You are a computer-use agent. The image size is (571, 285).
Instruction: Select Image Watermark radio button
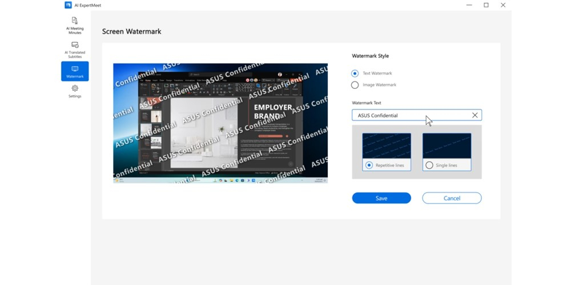(x=355, y=85)
